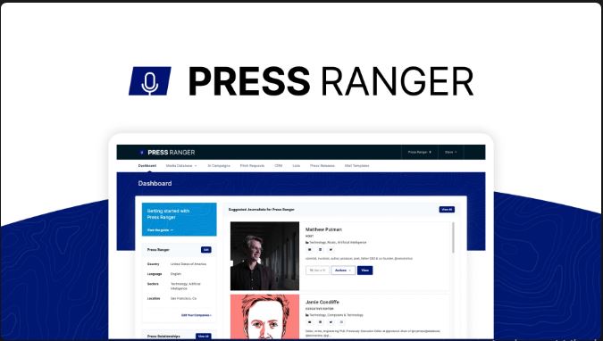The width and height of the screenshot is (603, 341).
Task: Click the Edit button in the Press Ranger card
Action: (206, 250)
